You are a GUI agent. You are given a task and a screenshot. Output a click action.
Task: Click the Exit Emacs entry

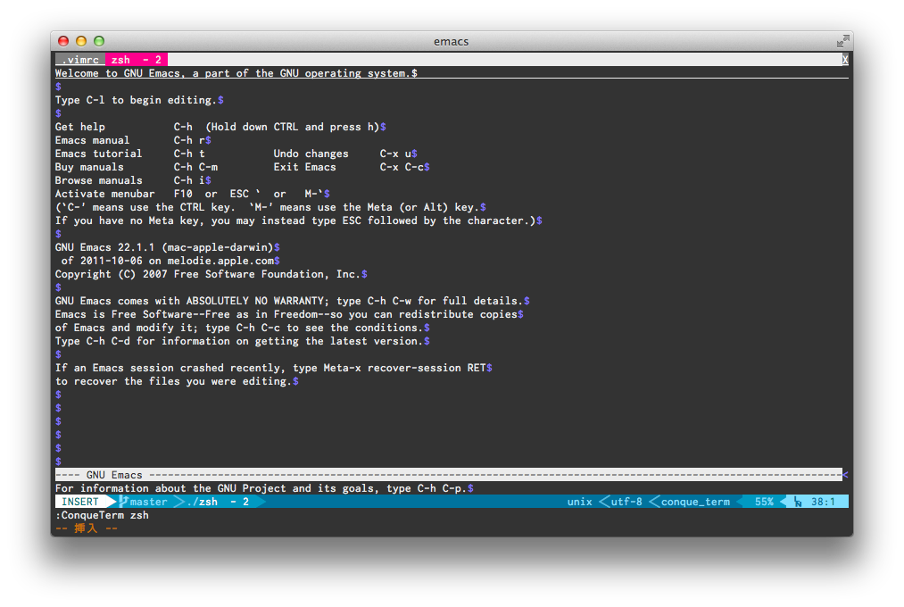305,167
